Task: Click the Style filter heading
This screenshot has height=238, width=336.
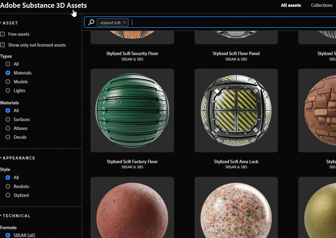Action: coord(5,169)
